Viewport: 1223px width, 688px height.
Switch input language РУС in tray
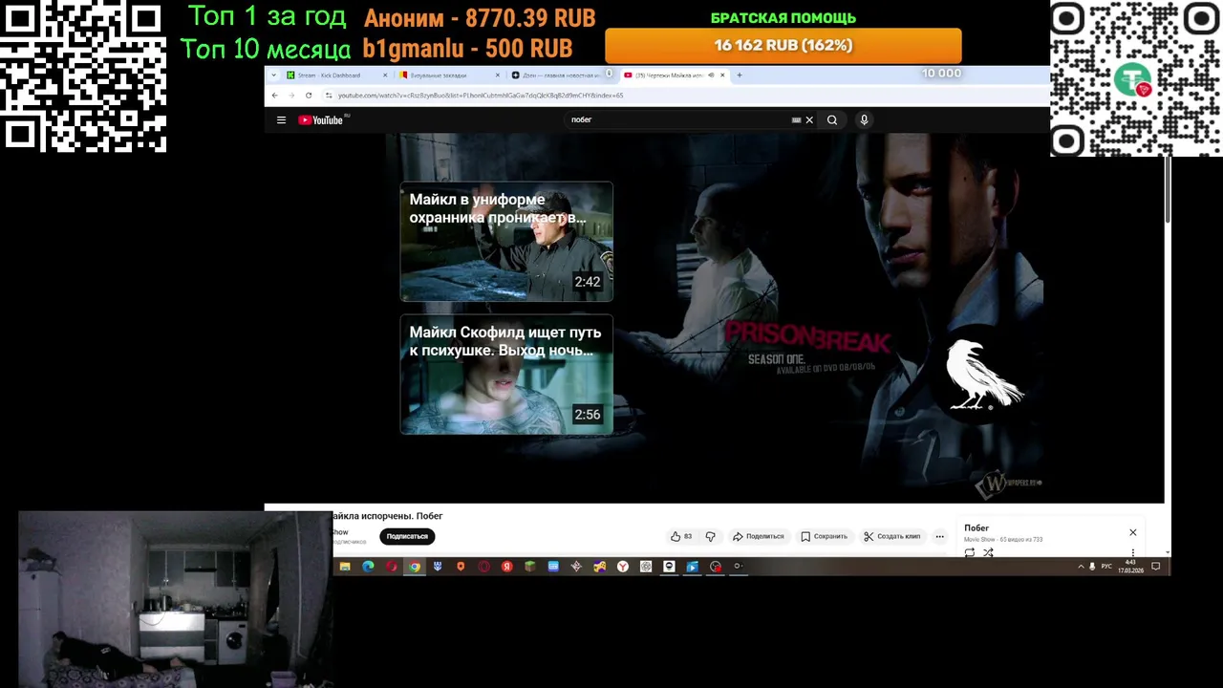click(1106, 567)
